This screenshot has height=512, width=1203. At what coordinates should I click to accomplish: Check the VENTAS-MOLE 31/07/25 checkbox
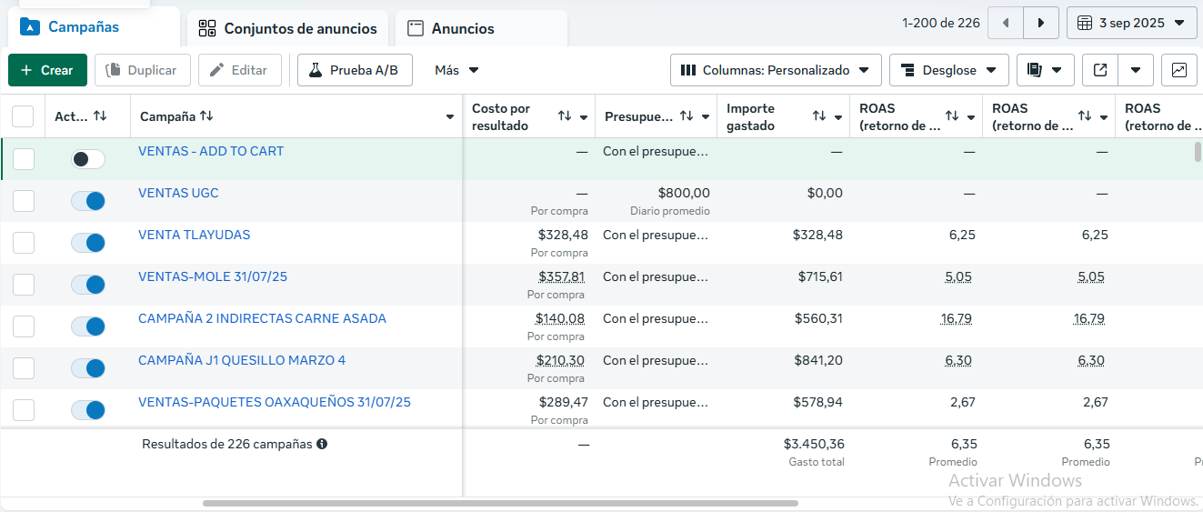[x=23, y=285]
